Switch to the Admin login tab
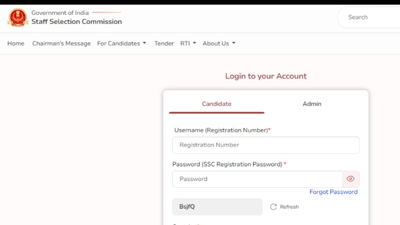The width and height of the screenshot is (400, 225). (x=312, y=104)
